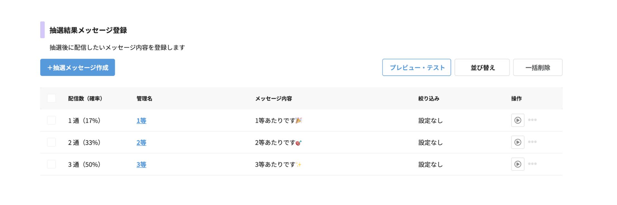Open プレビュー・テスト

pos(416,68)
